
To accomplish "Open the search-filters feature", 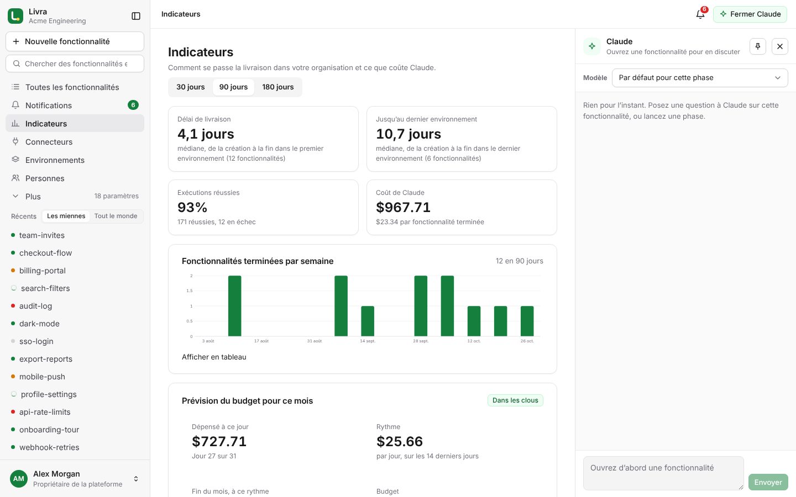I will point(75,288).
